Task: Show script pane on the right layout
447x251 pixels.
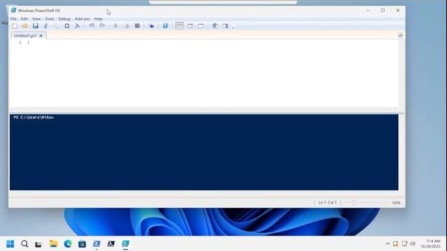Action: tap(190, 26)
